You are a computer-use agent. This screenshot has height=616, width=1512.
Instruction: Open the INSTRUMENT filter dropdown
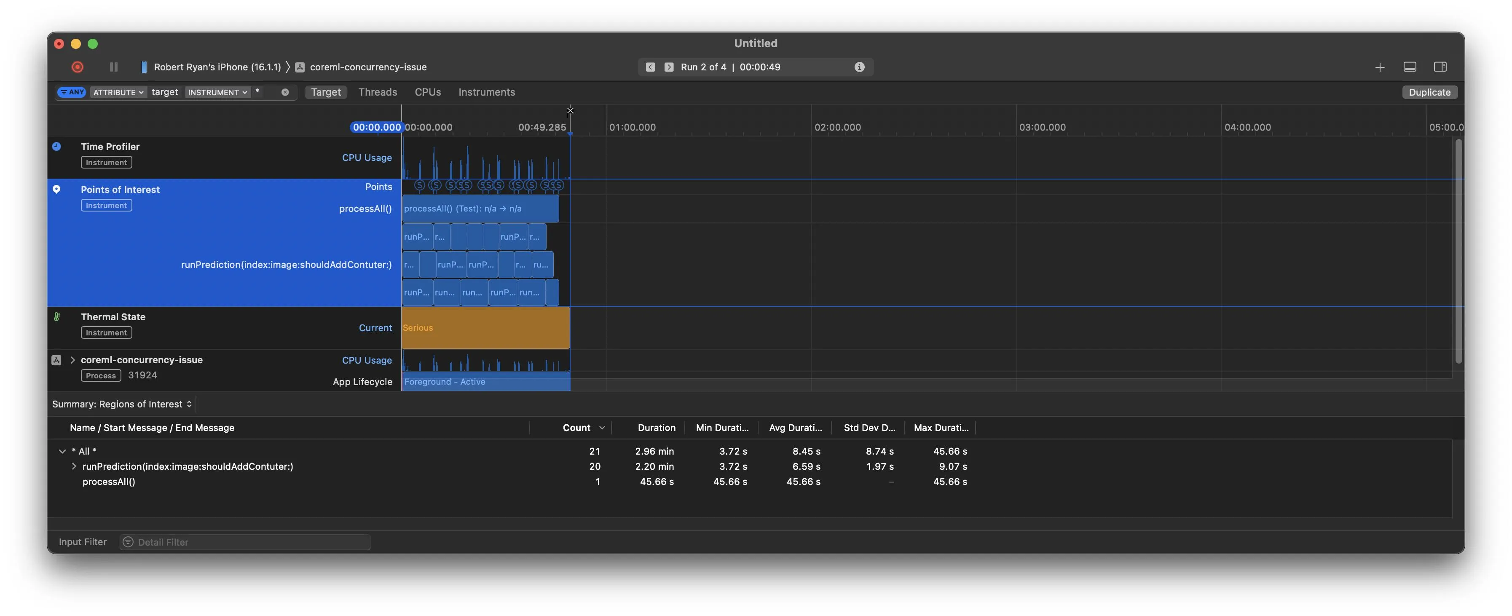(217, 92)
